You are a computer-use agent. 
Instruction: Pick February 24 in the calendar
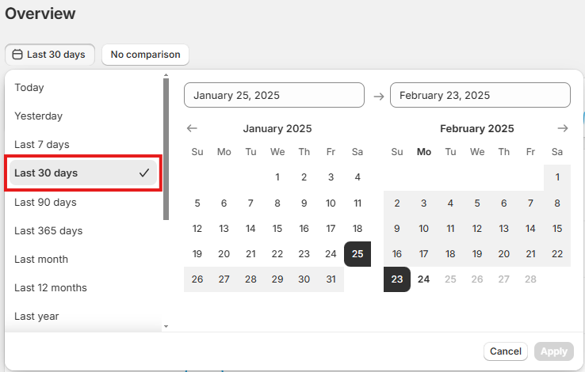click(x=424, y=279)
